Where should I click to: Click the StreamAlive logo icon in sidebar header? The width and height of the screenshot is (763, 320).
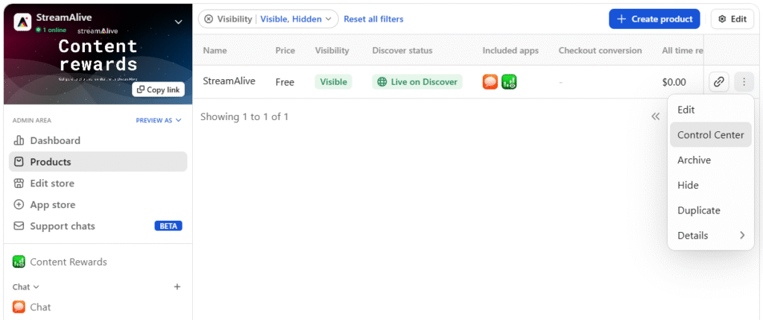22,22
